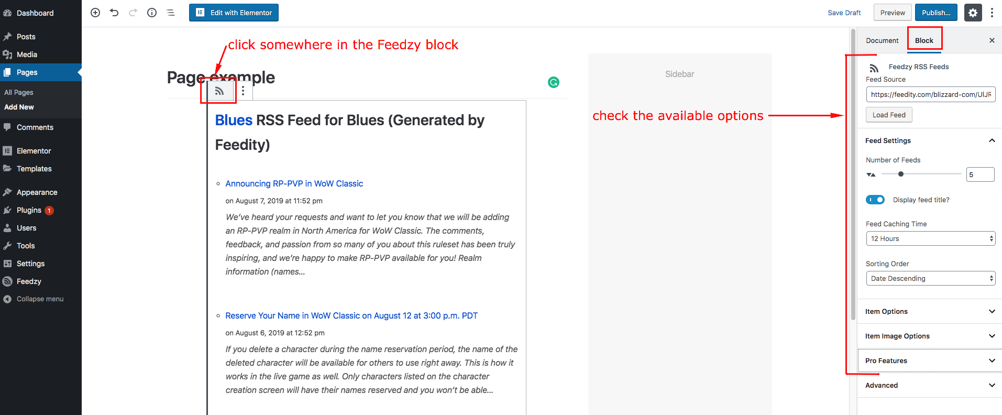Click the block more options kebab icon
Screen dimensions: 1002x415
click(x=243, y=91)
